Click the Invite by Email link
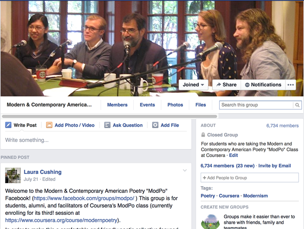This screenshot has height=229, width=304. coord(275,166)
